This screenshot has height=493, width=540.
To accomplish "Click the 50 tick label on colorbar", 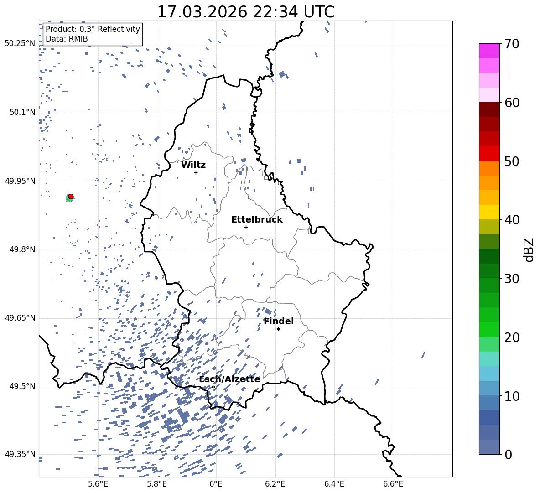I will (x=512, y=161).
